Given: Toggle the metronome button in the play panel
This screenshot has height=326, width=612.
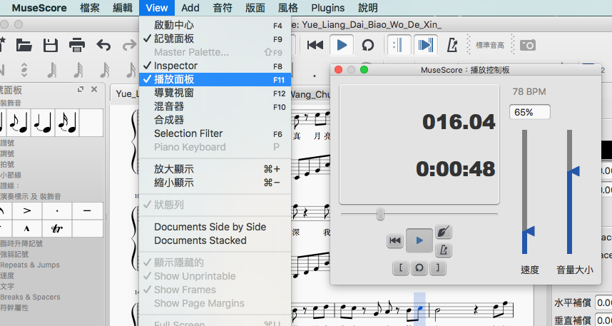Looking at the screenshot, I should point(443,250).
